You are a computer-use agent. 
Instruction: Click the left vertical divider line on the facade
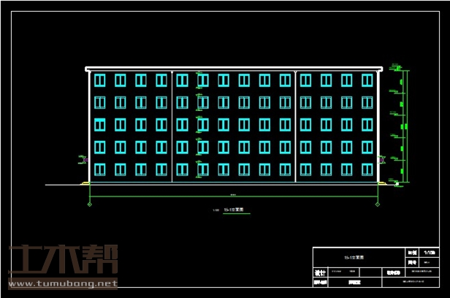pos(172,124)
